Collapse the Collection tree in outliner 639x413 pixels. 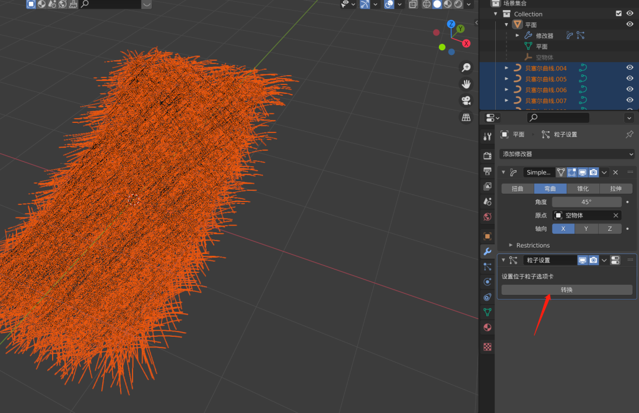click(x=496, y=14)
